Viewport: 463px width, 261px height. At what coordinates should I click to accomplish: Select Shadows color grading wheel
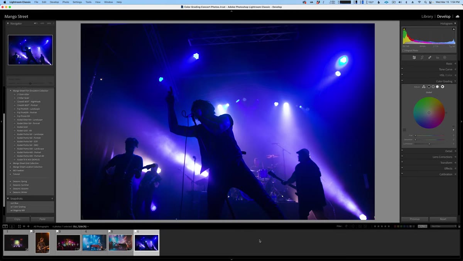429,87
